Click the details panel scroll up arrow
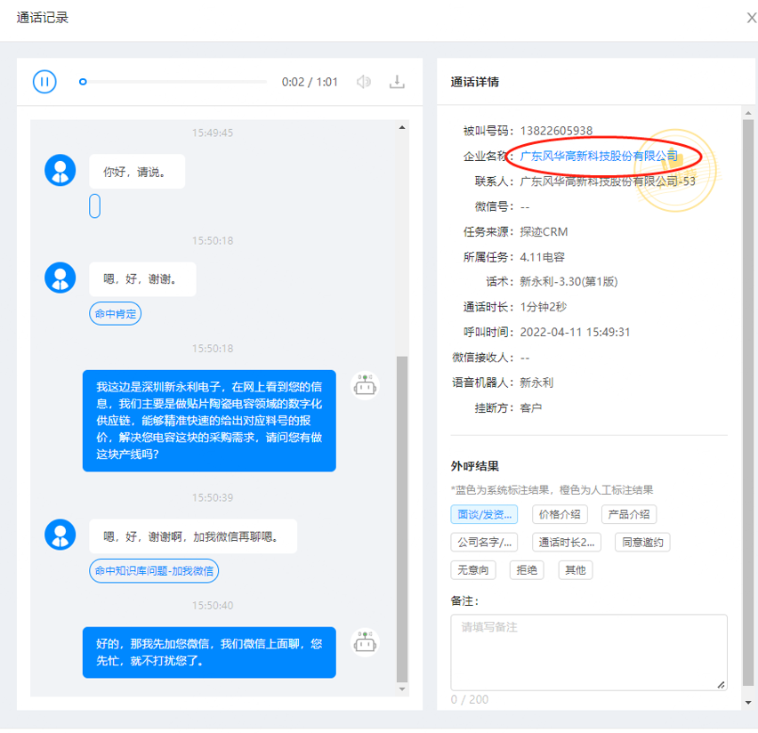The width and height of the screenshot is (758, 733). [748, 113]
